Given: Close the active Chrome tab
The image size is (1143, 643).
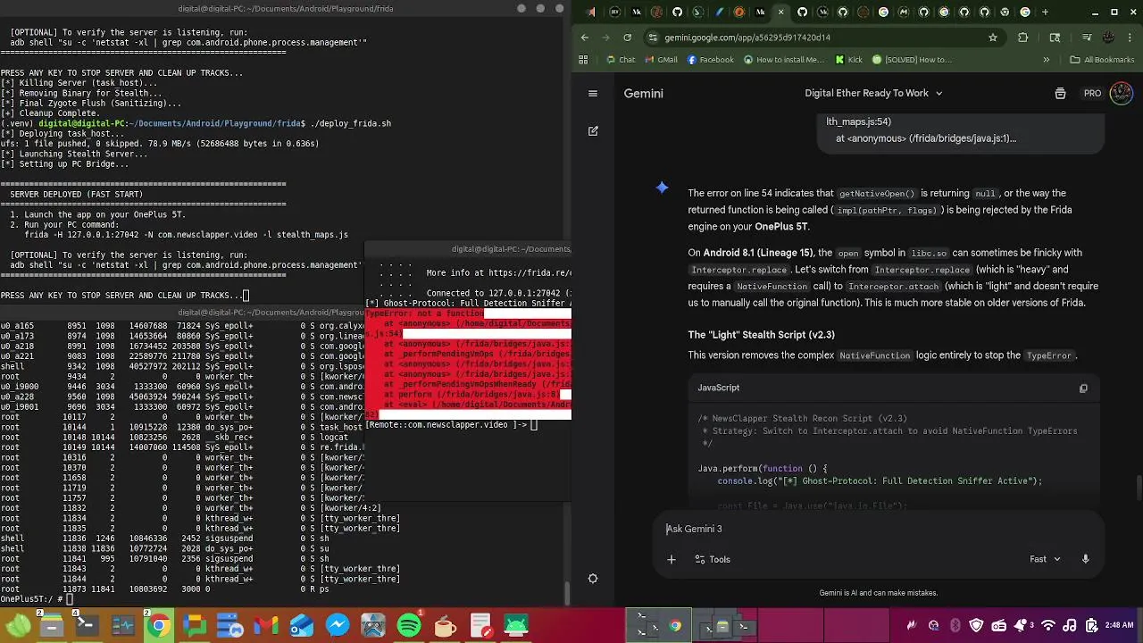Looking at the screenshot, I should pos(781,13).
